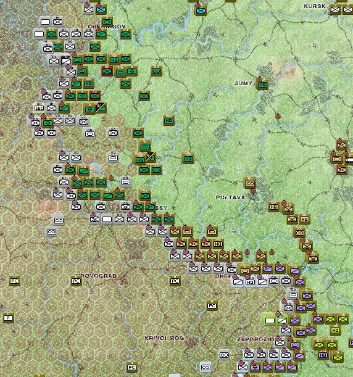This screenshot has width=353, height=377.
Task: Click the POLTAVA city label
Action: pyautogui.click(x=230, y=197)
